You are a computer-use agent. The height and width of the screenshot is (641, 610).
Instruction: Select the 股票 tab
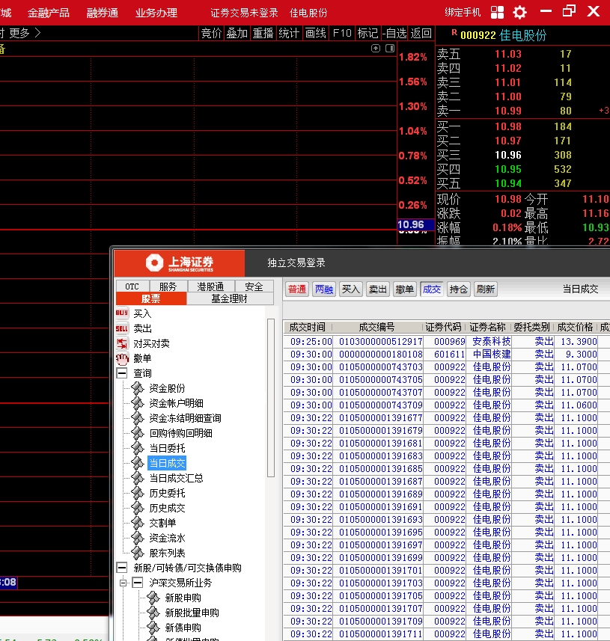point(151,298)
